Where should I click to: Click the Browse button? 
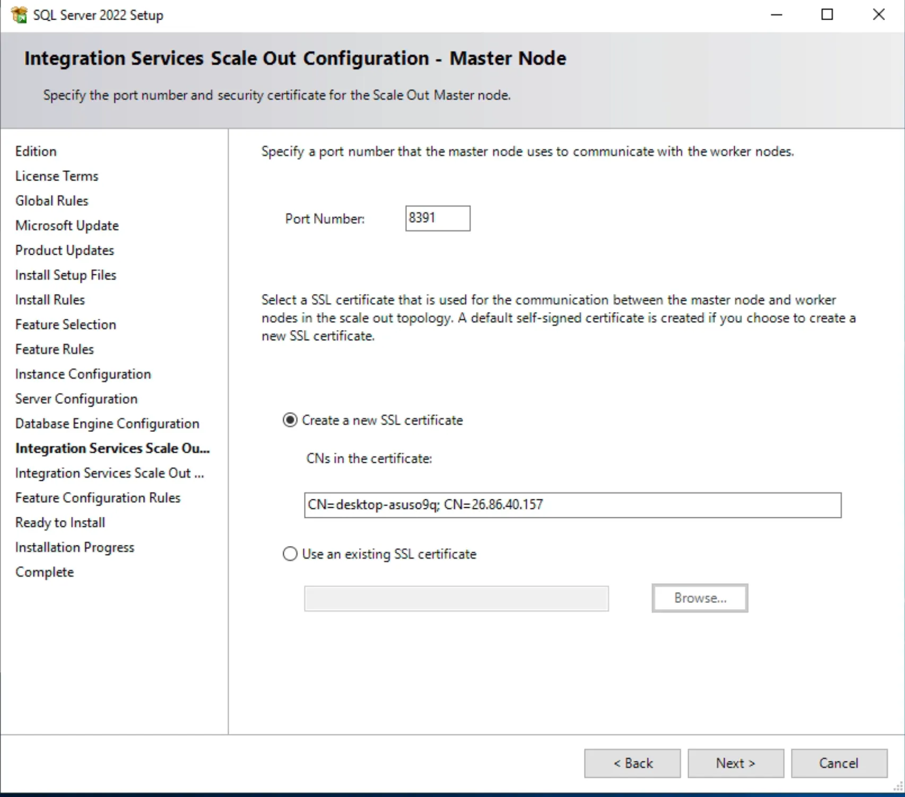(x=700, y=598)
